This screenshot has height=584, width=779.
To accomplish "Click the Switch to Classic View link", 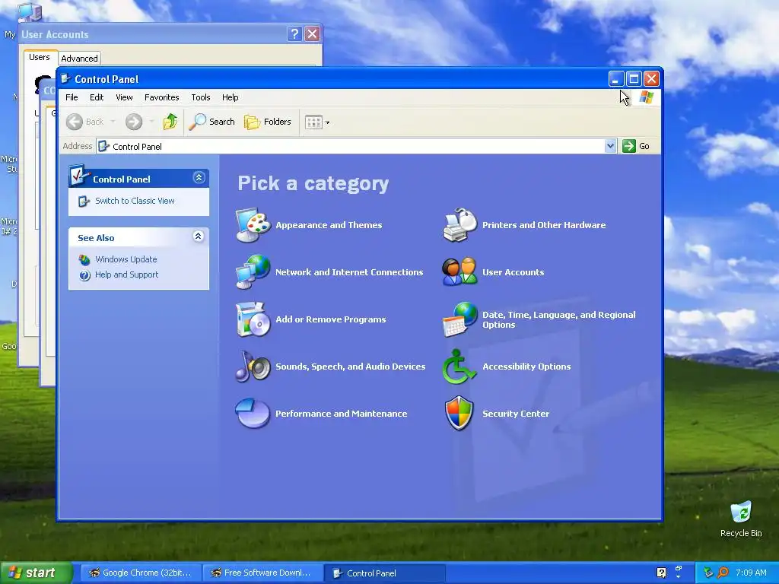I will [x=135, y=201].
